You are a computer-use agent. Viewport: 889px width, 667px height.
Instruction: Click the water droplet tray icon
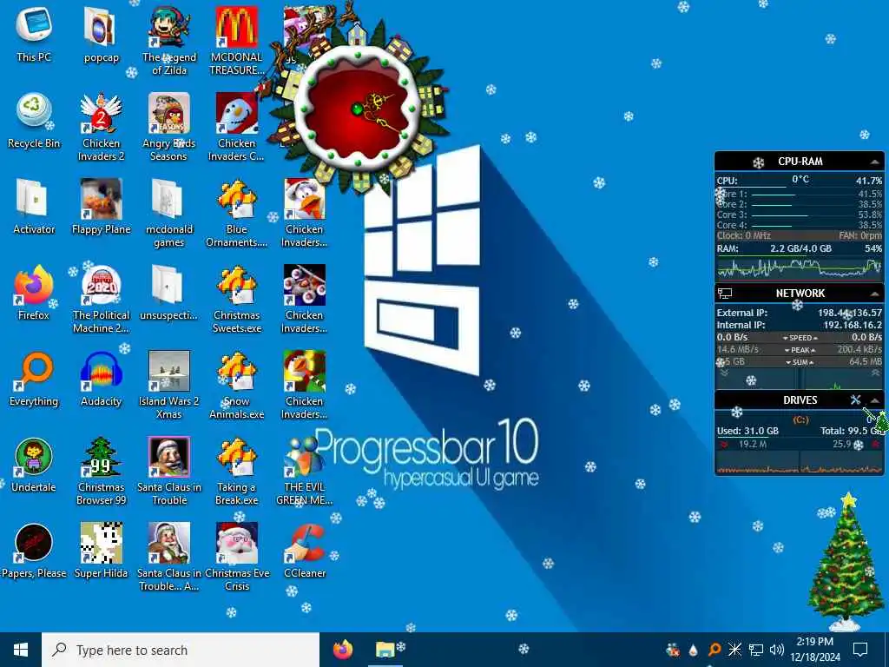693,650
